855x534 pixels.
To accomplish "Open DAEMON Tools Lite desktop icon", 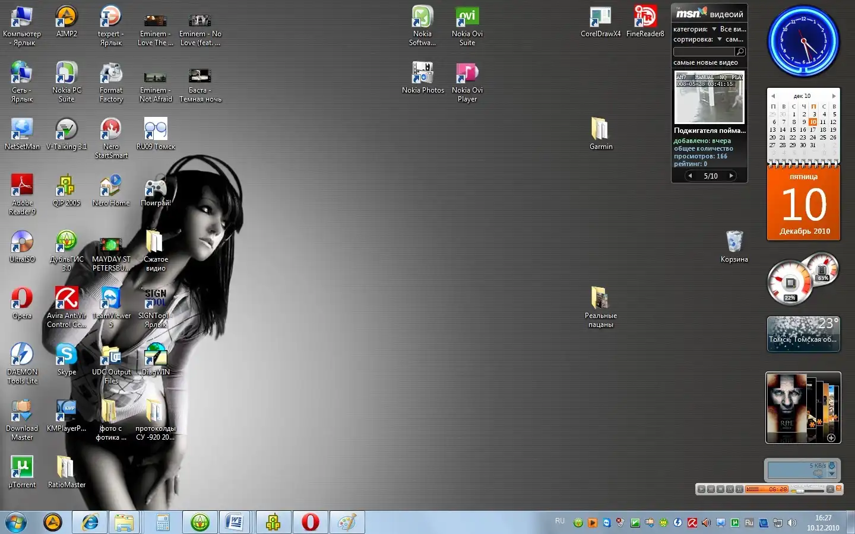I will point(22,355).
